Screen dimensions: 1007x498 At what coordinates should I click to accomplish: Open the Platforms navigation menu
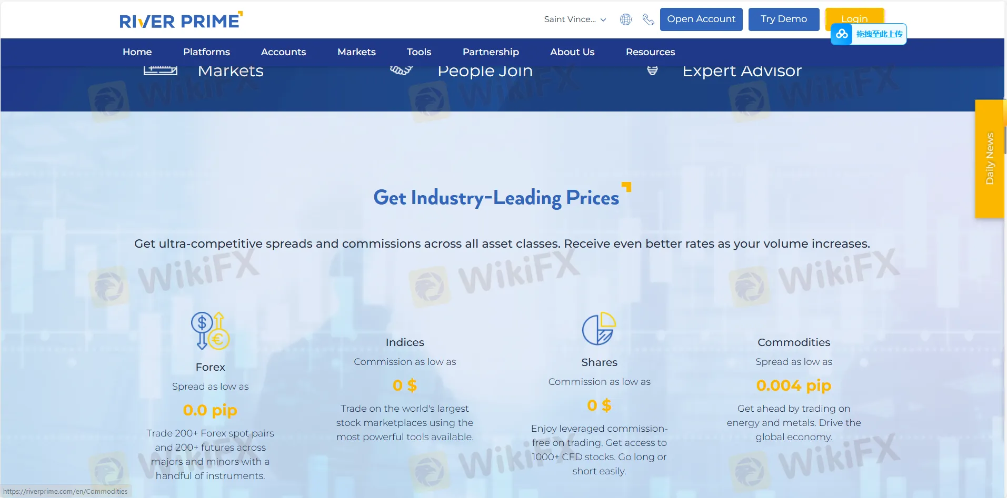pyautogui.click(x=206, y=52)
